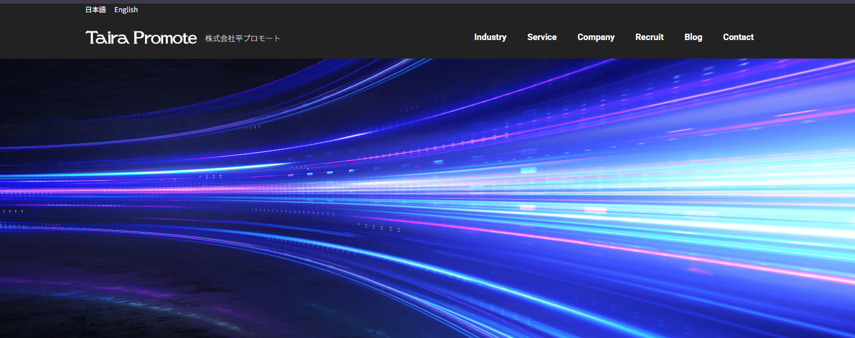Switch the site language to 日本語
The image size is (855, 338).
[96, 10]
